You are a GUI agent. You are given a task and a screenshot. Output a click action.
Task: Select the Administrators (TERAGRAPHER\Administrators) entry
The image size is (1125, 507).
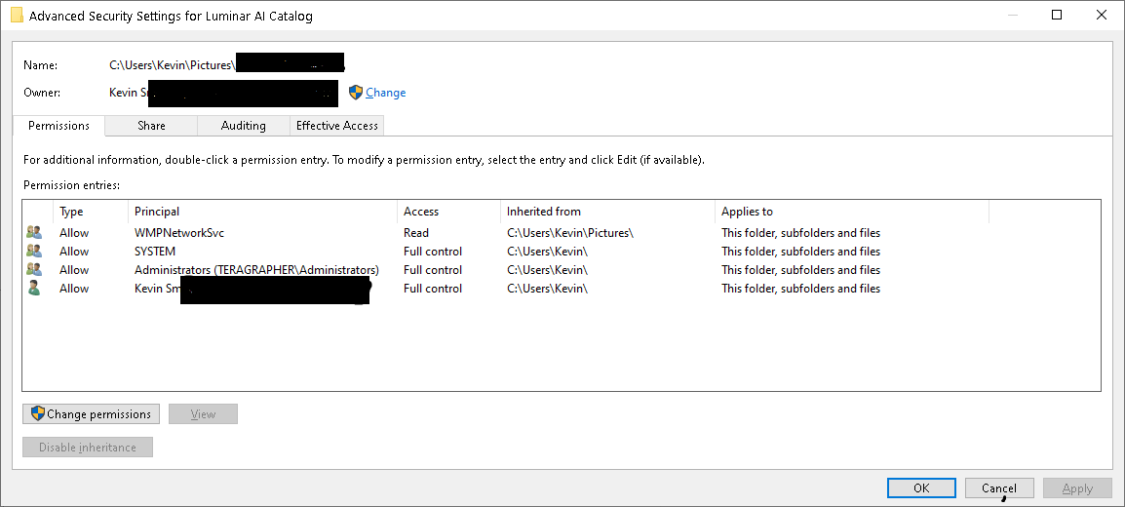256,270
